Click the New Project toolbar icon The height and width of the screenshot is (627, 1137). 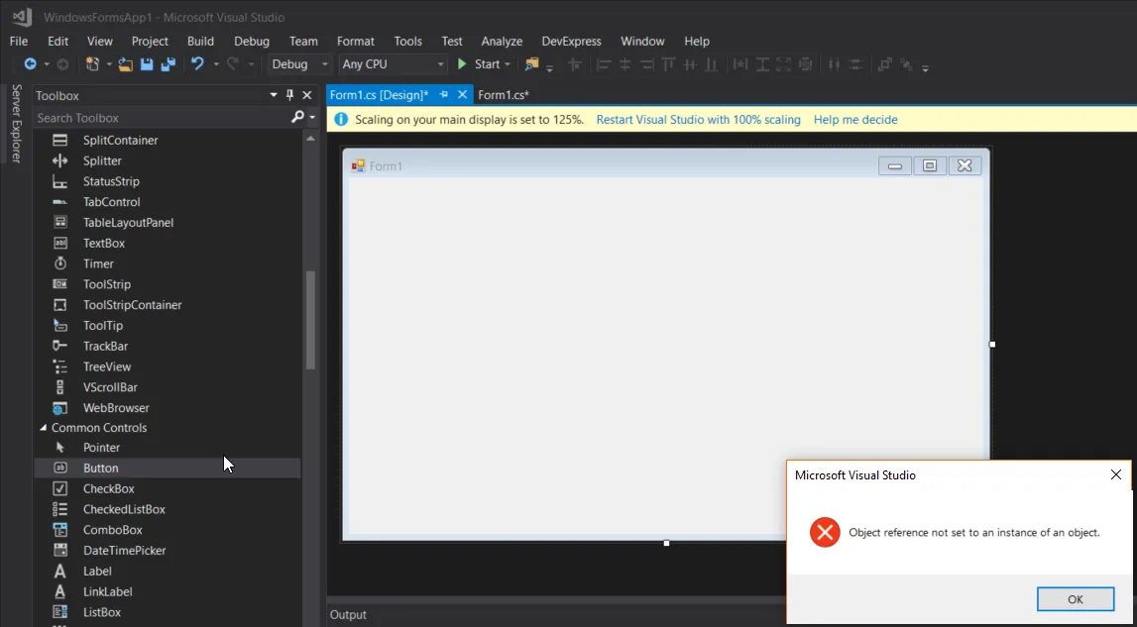point(92,63)
